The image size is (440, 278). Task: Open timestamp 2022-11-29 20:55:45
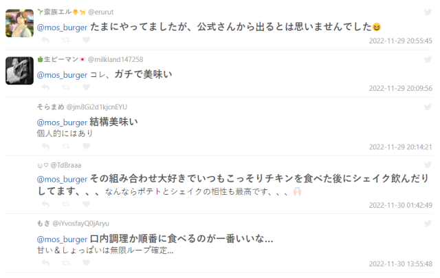(400, 41)
